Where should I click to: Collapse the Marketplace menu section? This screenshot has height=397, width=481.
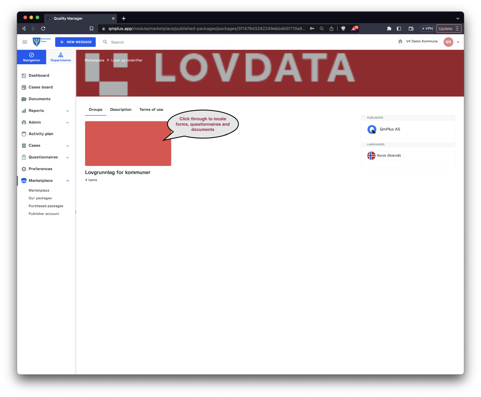(x=68, y=181)
